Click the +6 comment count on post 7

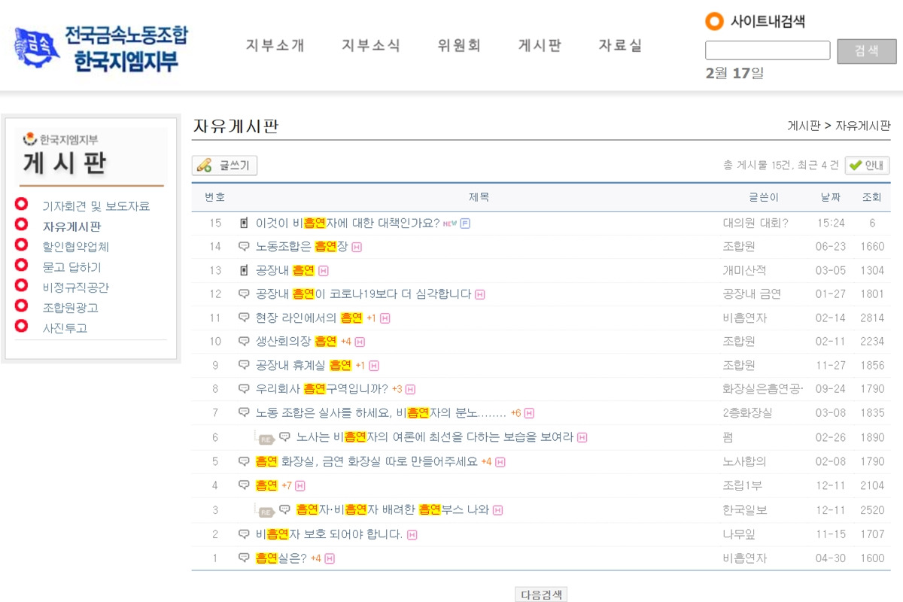pyautogui.click(x=516, y=413)
